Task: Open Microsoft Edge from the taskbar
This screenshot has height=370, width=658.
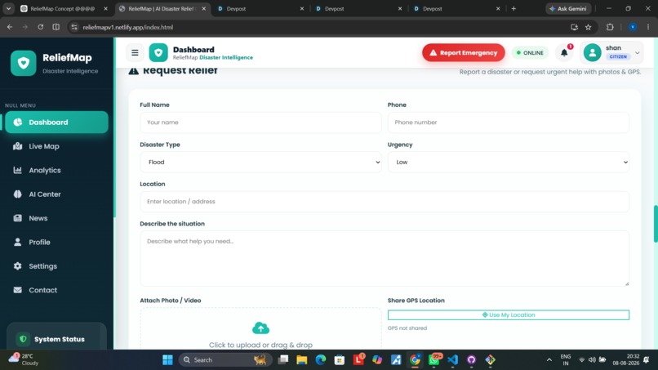Action: click(x=321, y=360)
